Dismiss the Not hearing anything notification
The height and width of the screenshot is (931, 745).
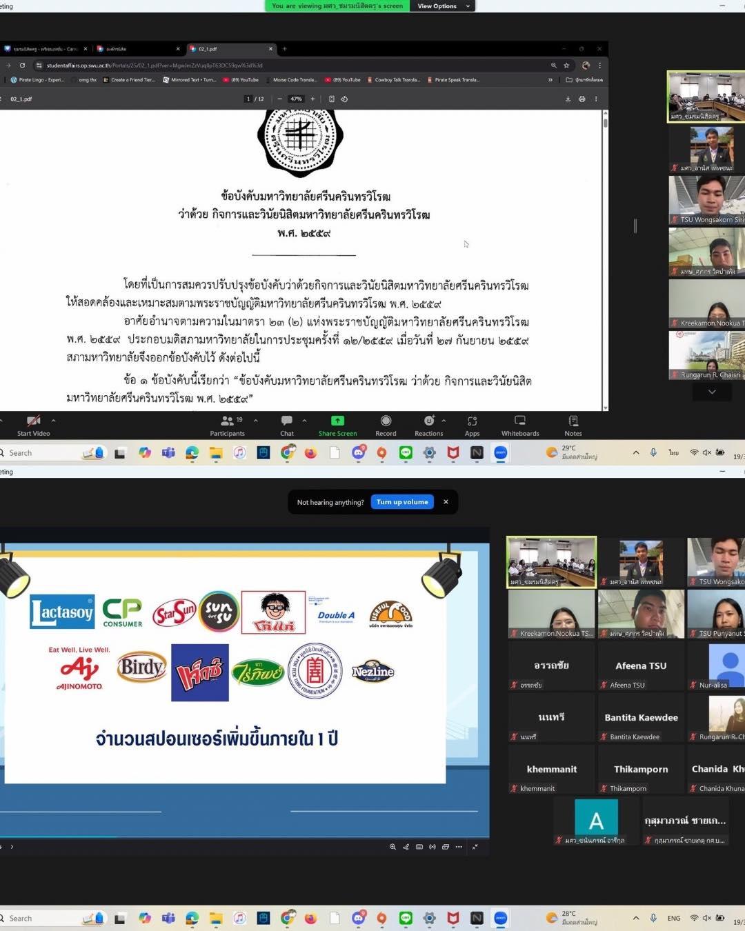(446, 502)
